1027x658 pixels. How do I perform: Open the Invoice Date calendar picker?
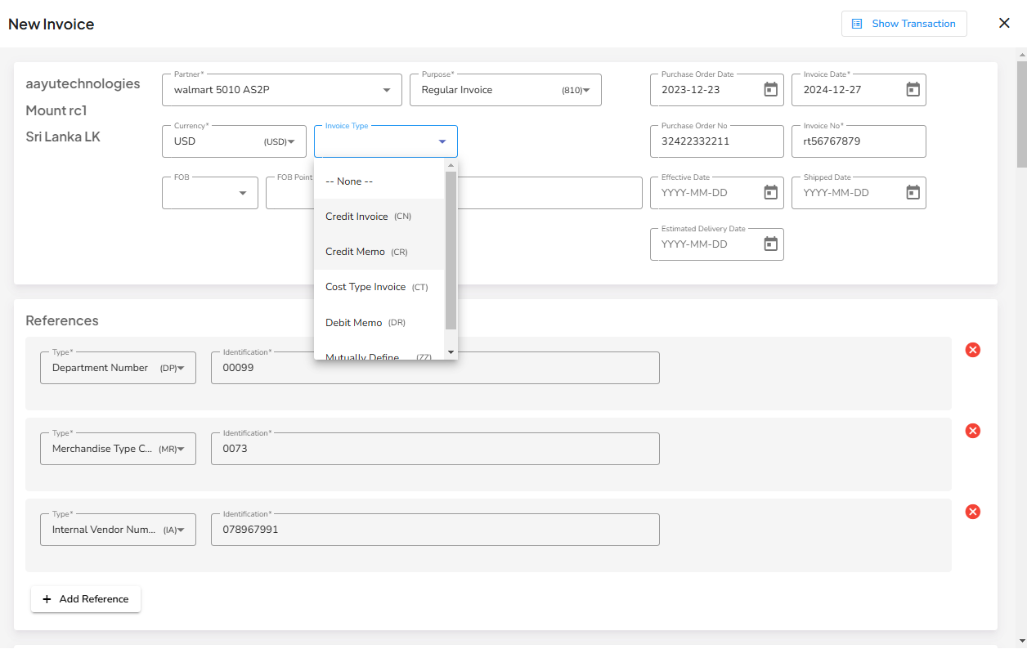(912, 89)
